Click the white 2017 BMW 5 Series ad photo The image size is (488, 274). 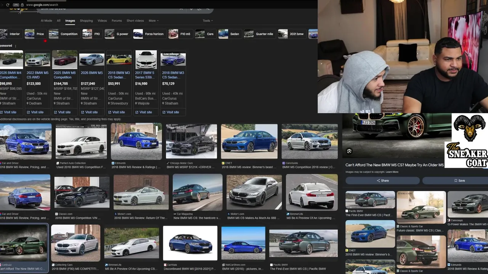tap(146, 59)
